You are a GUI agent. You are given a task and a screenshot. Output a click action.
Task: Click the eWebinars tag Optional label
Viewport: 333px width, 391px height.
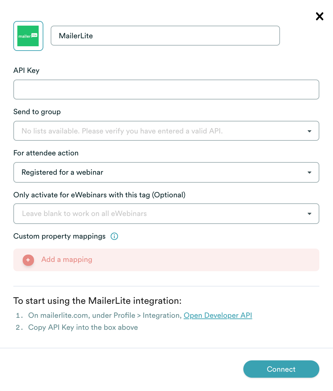pyautogui.click(x=99, y=195)
